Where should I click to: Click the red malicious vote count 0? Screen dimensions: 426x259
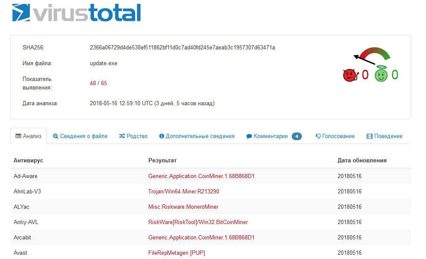point(365,75)
